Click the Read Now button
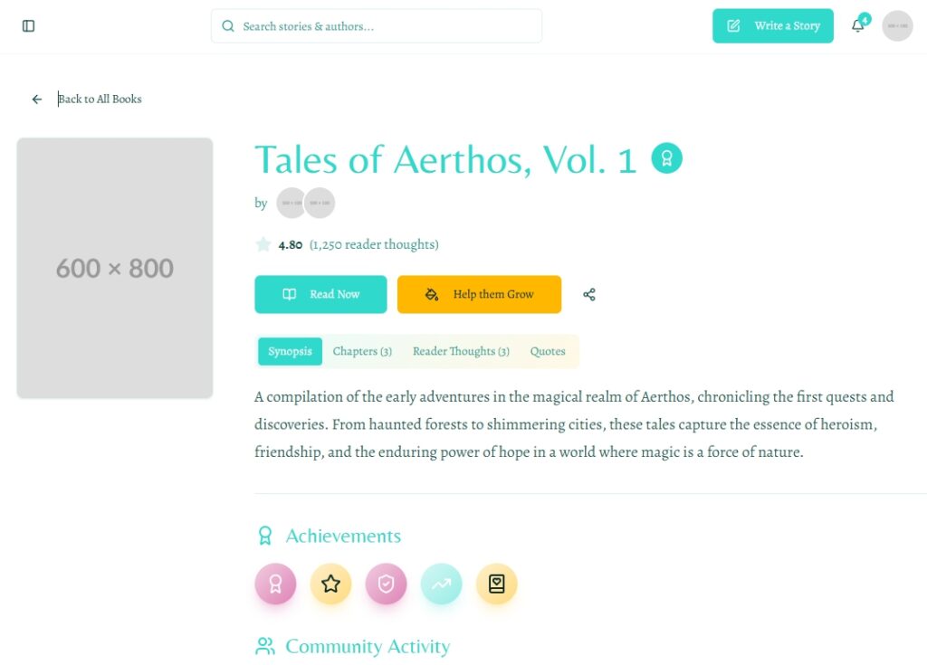927x665 pixels. pos(320,295)
